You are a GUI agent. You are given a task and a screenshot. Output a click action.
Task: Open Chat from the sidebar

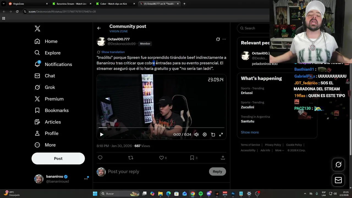[45, 76]
